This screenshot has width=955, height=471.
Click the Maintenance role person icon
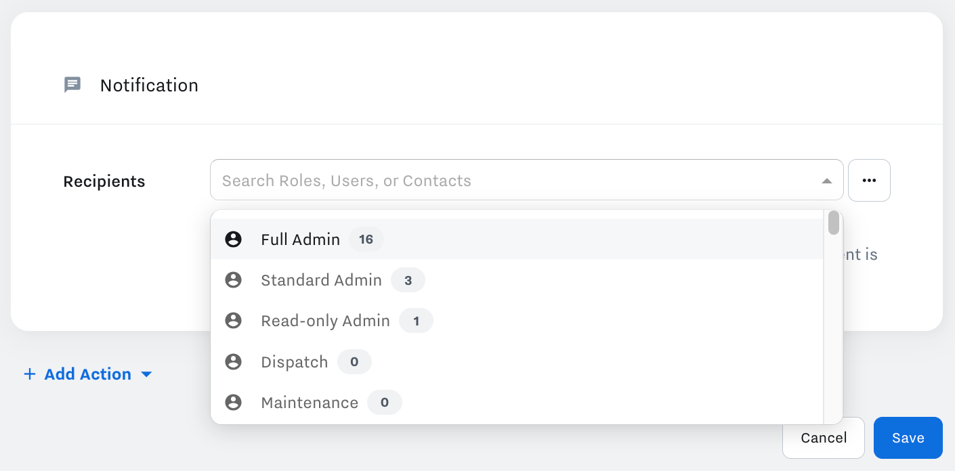tap(233, 403)
